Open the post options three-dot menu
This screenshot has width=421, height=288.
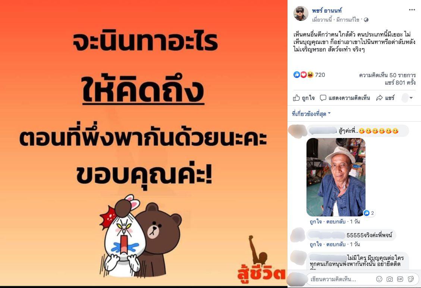click(412, 10)
